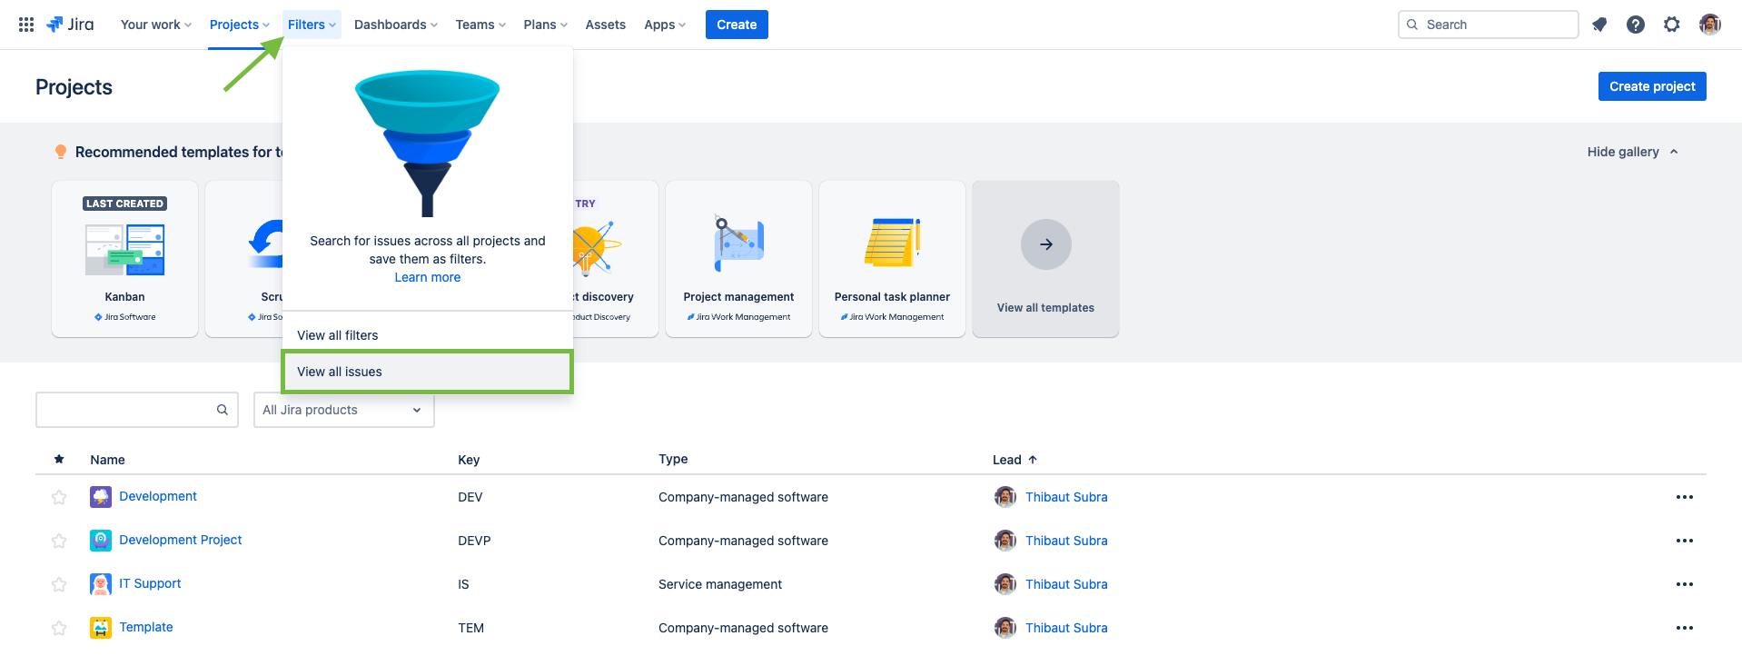Open more actions for Development project
Screen dimensions: 1742x656
[1684, 497]
